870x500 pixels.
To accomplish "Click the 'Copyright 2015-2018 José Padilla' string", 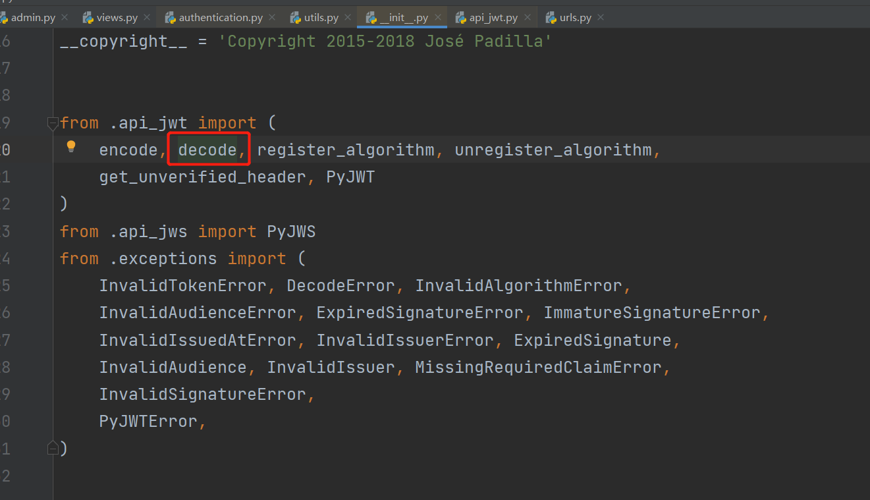I will coord(385,42).
